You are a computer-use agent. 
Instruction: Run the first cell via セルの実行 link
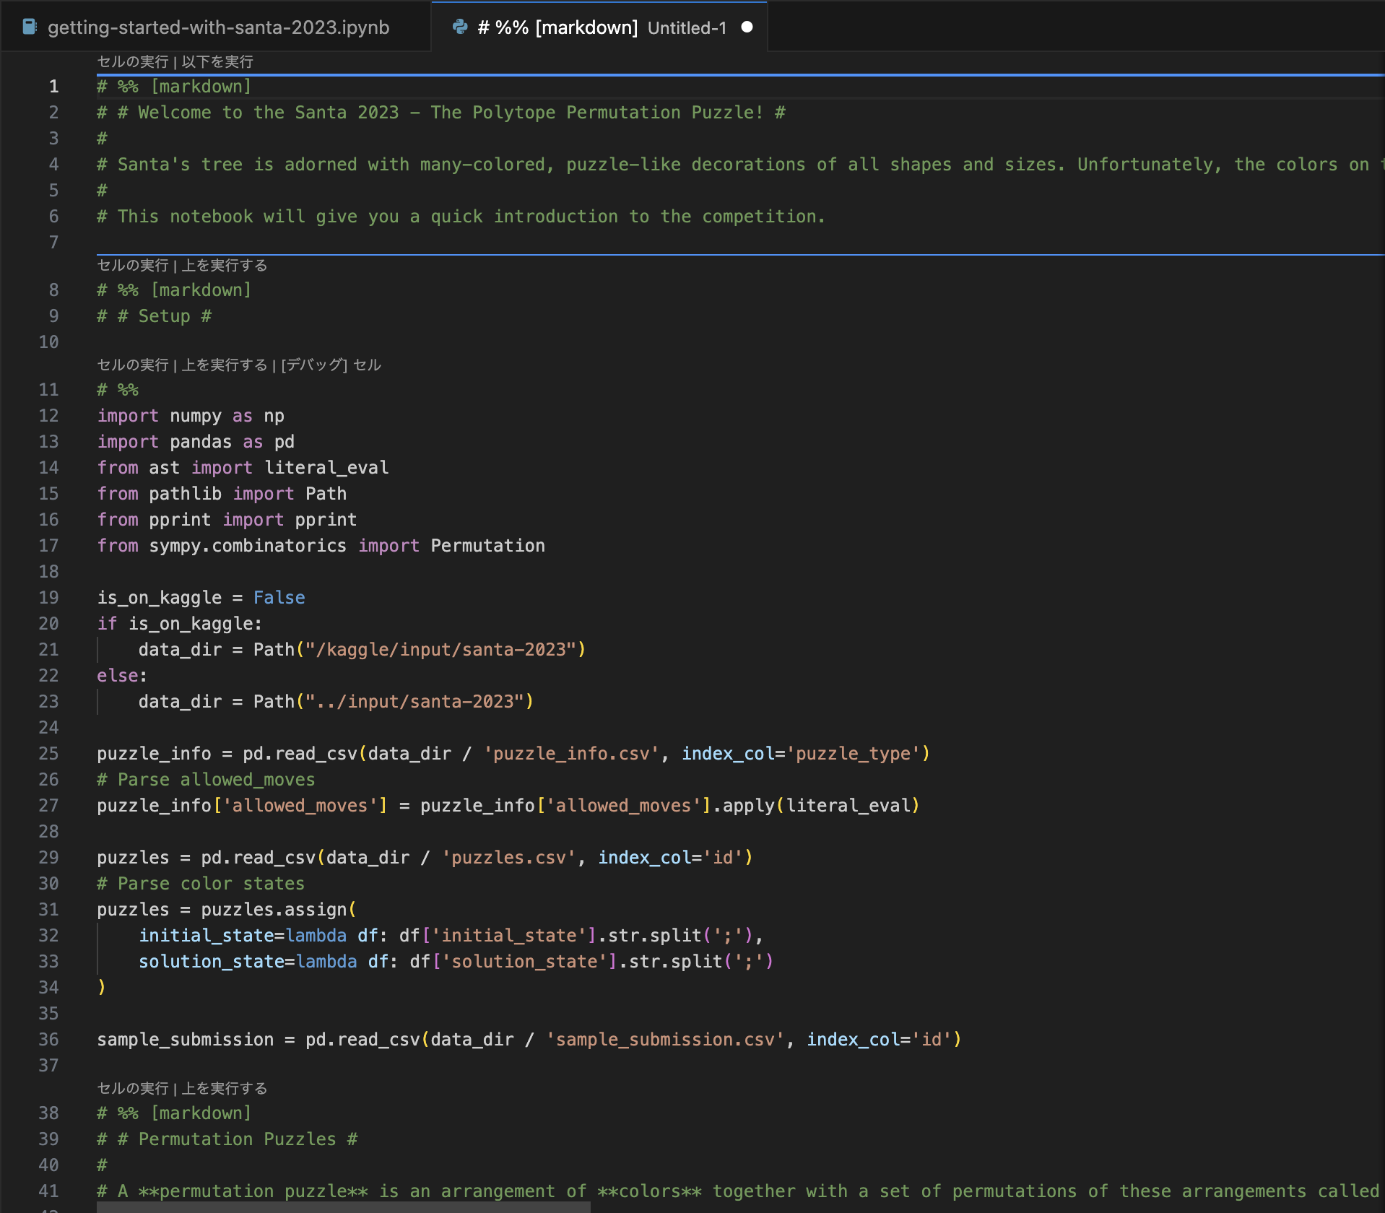click(132, 62)
